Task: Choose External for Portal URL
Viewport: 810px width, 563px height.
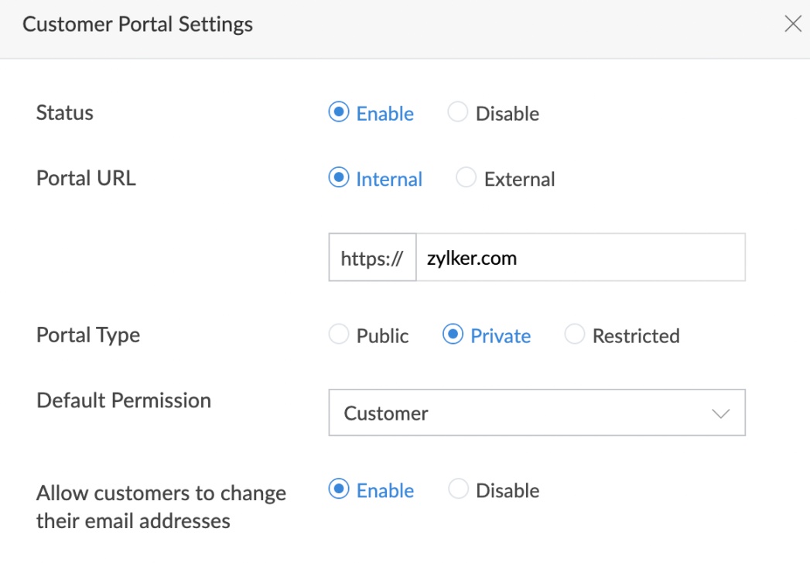Action: pos(466,179)
